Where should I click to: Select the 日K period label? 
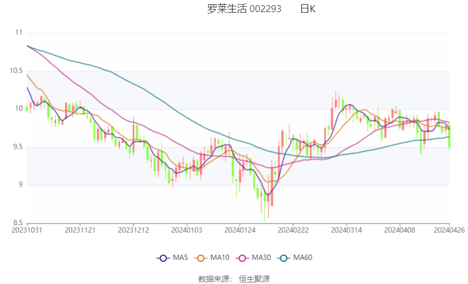[x=308, y=9]
